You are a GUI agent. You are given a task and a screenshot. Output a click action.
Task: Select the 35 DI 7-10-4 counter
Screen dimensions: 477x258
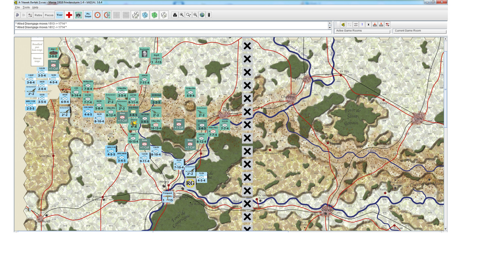(x=179, y=164)
